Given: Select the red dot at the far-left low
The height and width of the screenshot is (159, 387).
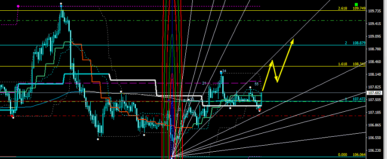Looking at the screenshot, I should [x=12, y=116].
